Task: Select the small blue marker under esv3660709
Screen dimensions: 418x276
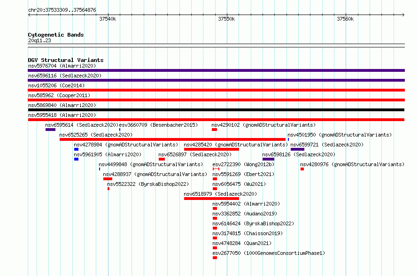Action: click(x=120, y=130)
